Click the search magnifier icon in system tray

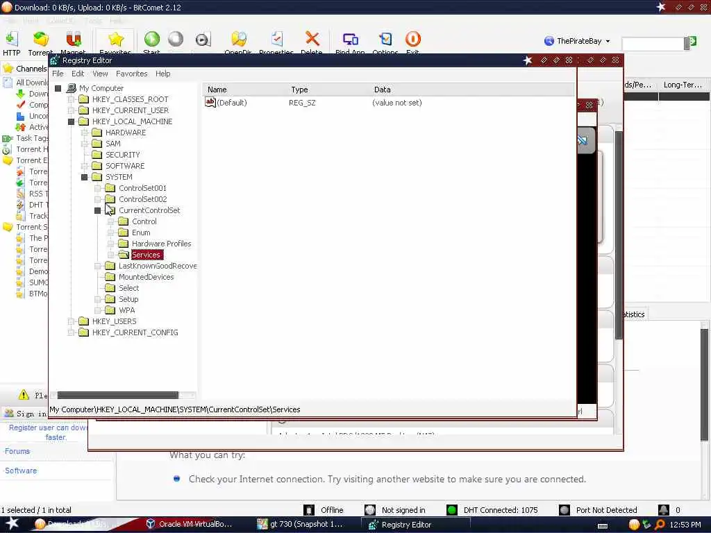(660, 525)
